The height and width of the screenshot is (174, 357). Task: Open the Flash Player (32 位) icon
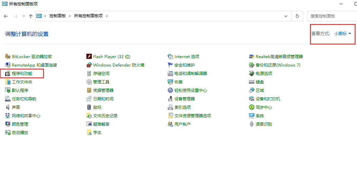point(89,57)
